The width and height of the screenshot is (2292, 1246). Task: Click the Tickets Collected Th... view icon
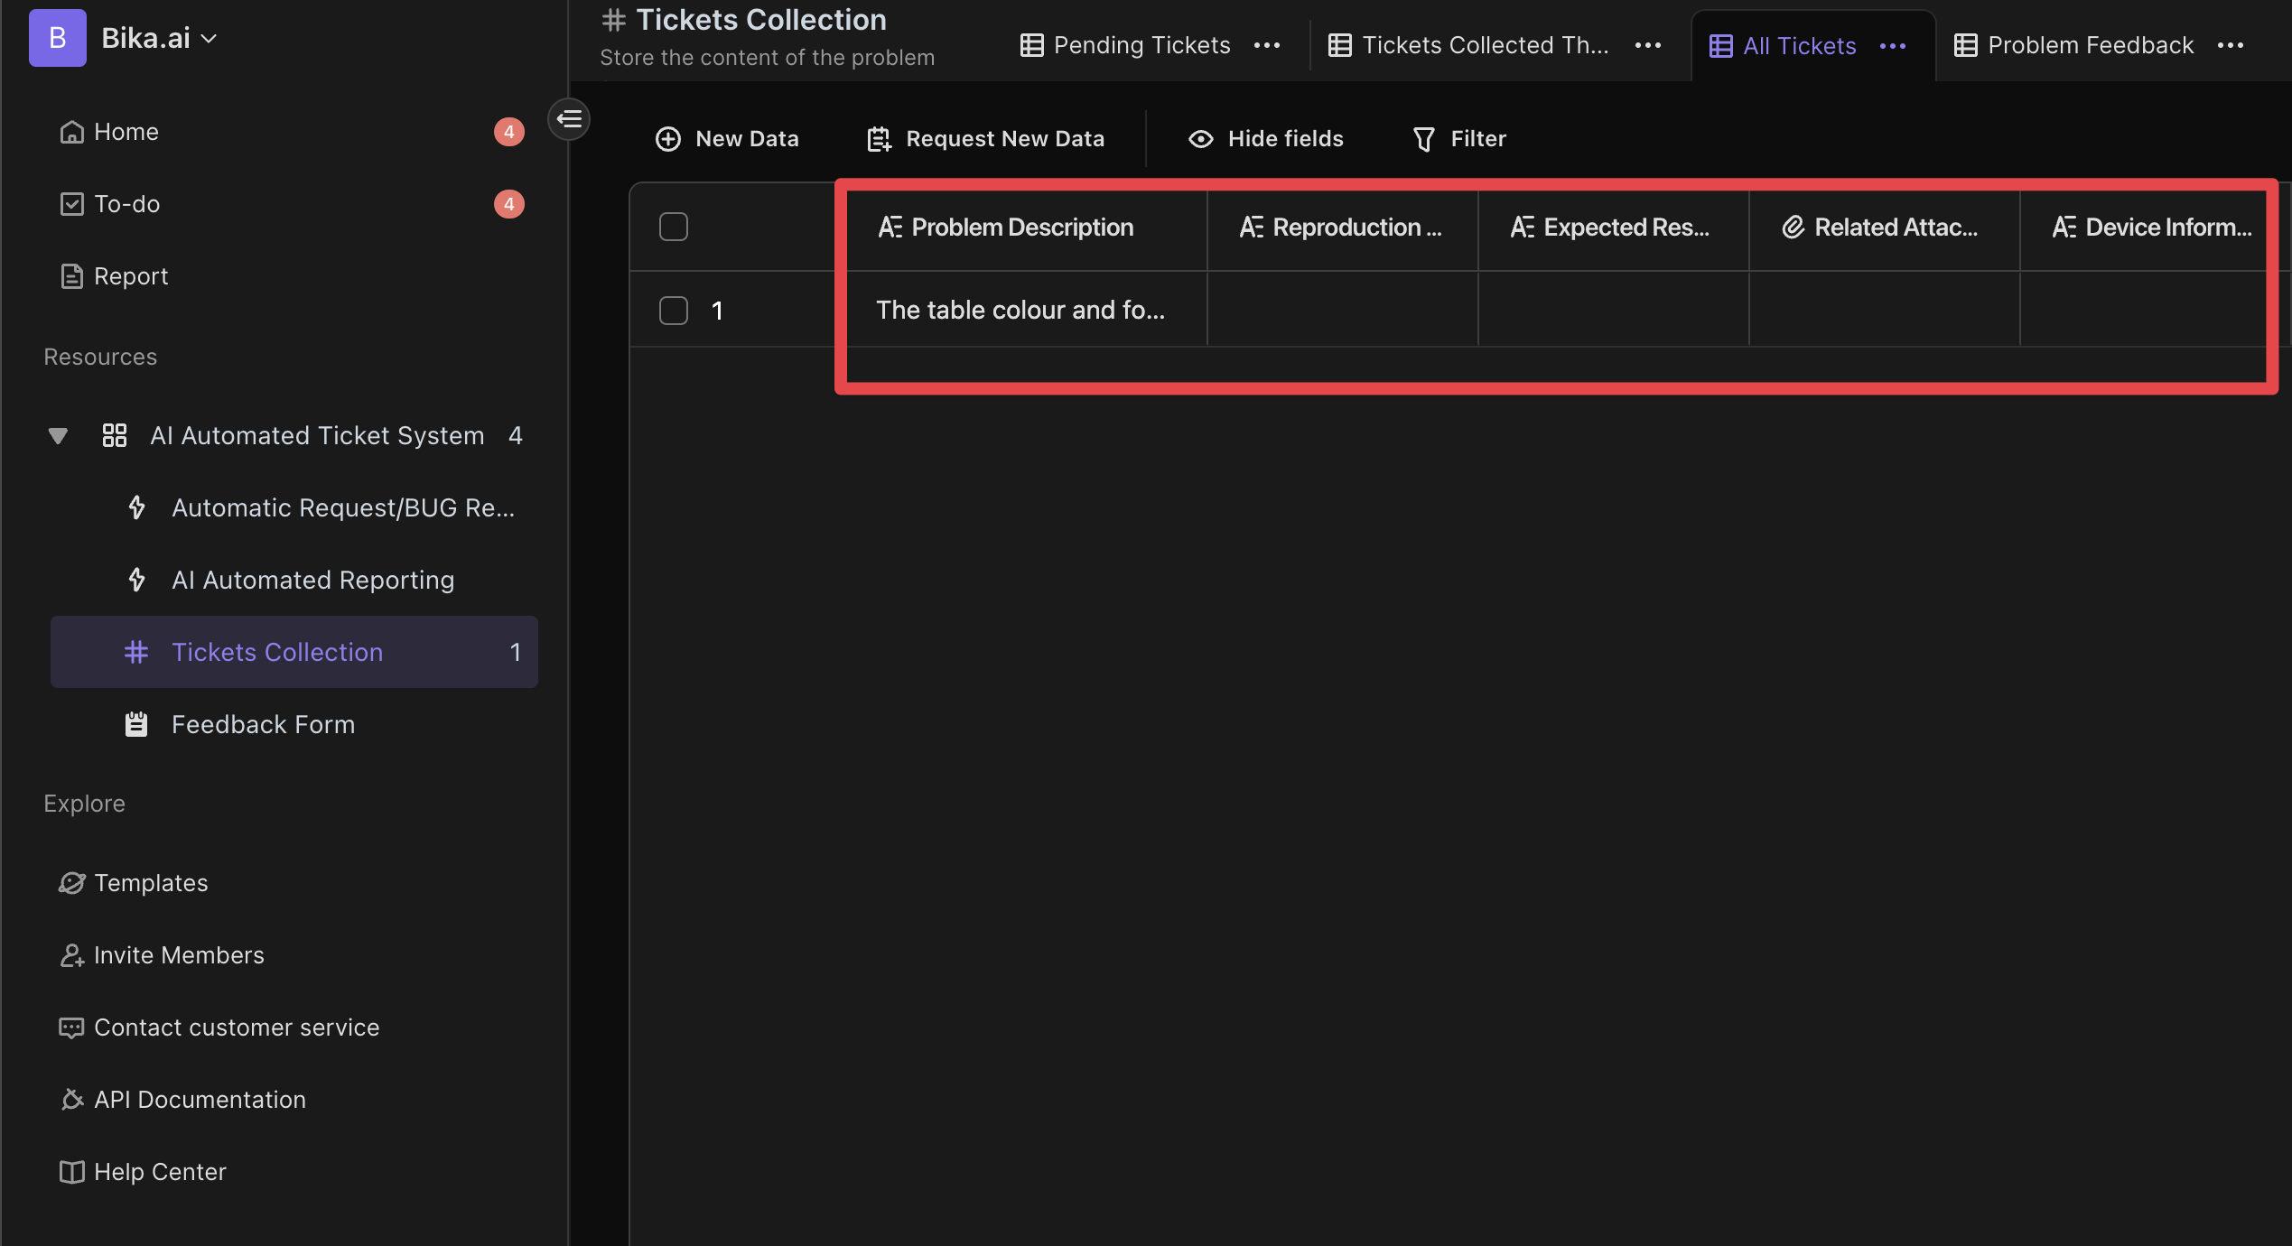[x=1337, y=43]
